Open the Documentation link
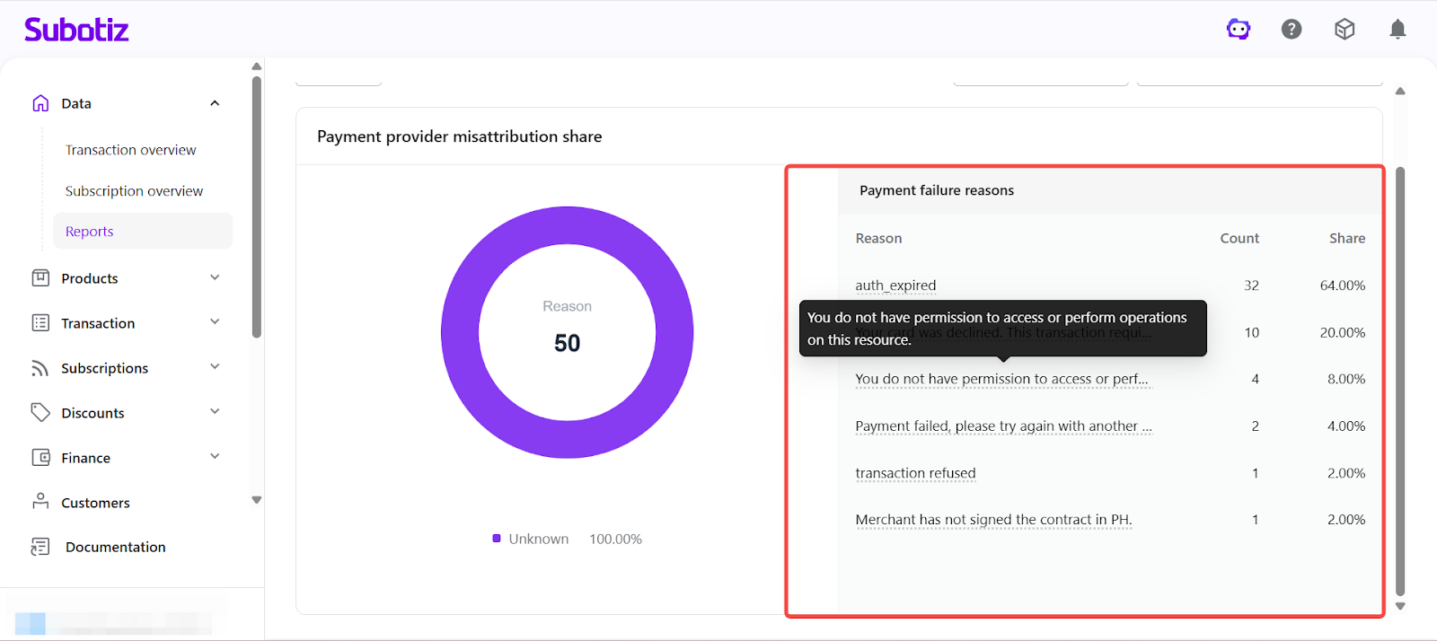Viewport: 1437px width, 641px height. (x=115, y=547)
